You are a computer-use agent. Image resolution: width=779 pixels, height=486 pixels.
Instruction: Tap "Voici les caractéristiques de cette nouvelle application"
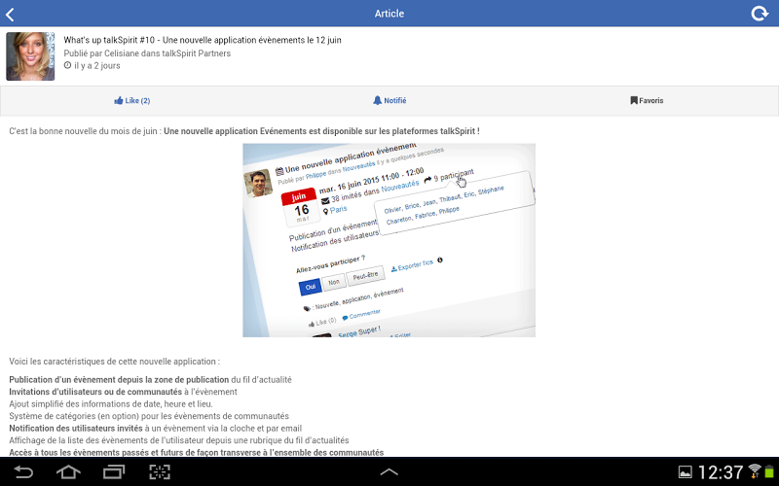point(114,362)
